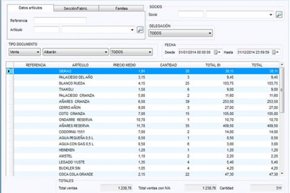Switch to the Datos artículos tab
The width and height of the screenshot is (290, 193).
(x=30, y=8)
